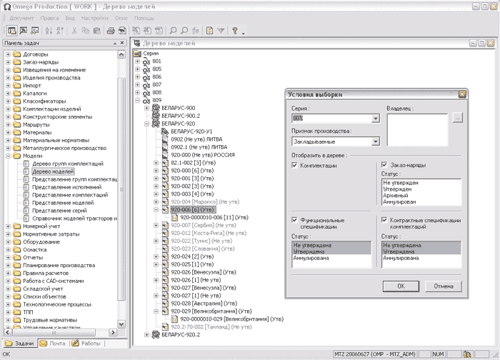This screenshot has width=500, height=360.
Task: Click the task panel horizontal scrollbar thumb
Action: 54,333
